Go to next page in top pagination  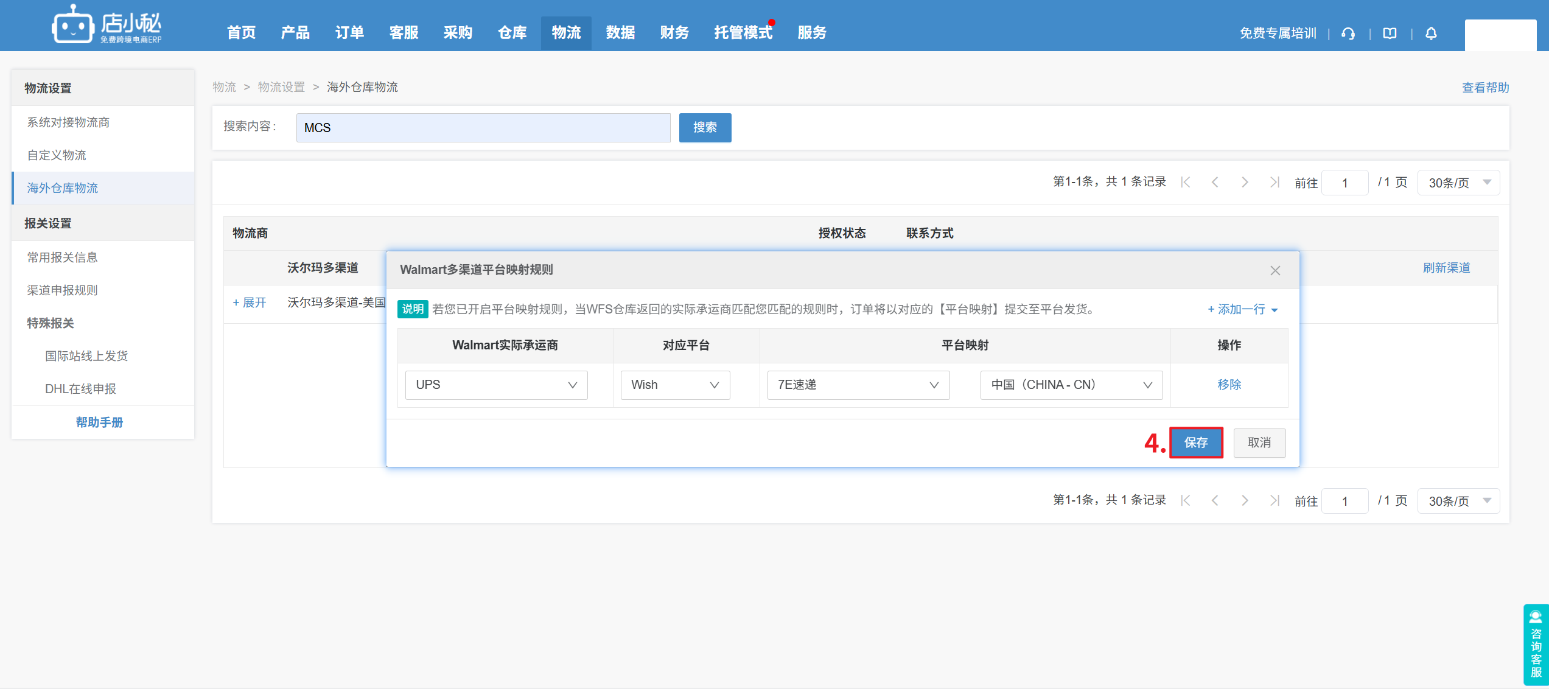(1245, 182)
